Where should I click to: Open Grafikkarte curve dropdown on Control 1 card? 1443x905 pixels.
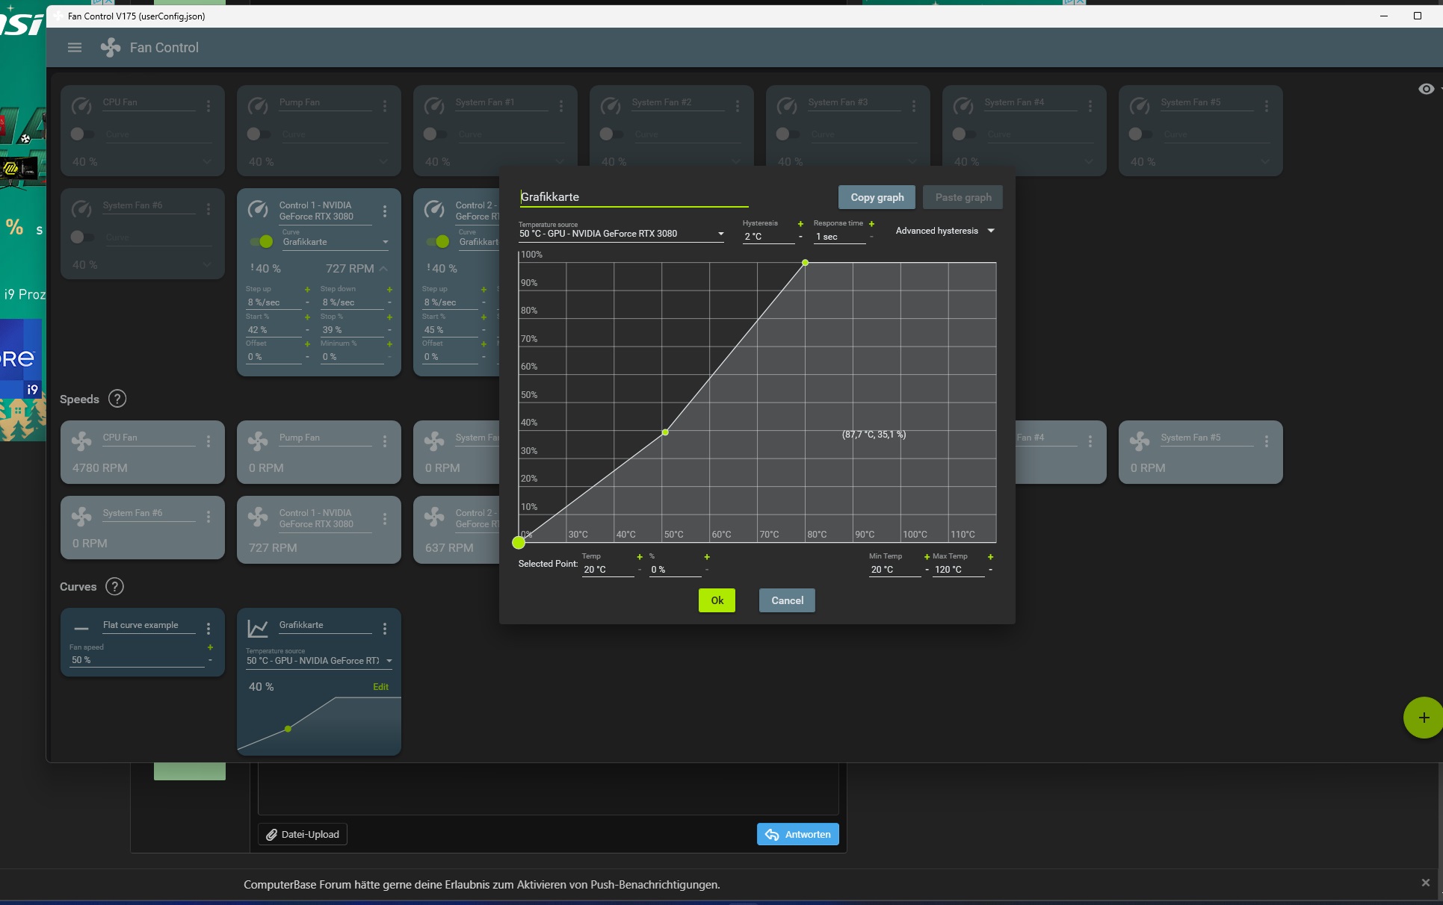point(336,242)
